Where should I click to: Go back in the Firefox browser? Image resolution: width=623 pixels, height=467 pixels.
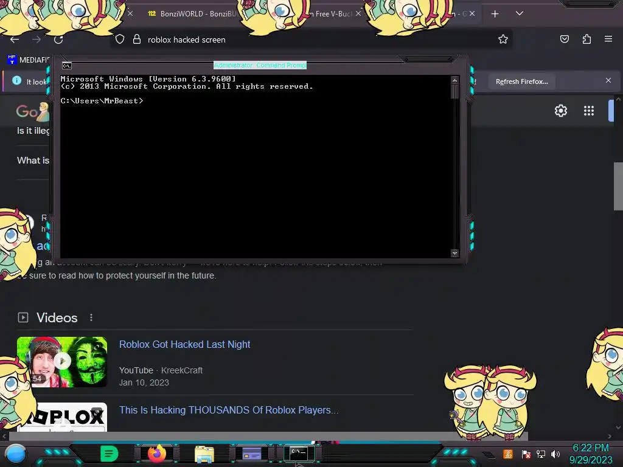point(15,40)
